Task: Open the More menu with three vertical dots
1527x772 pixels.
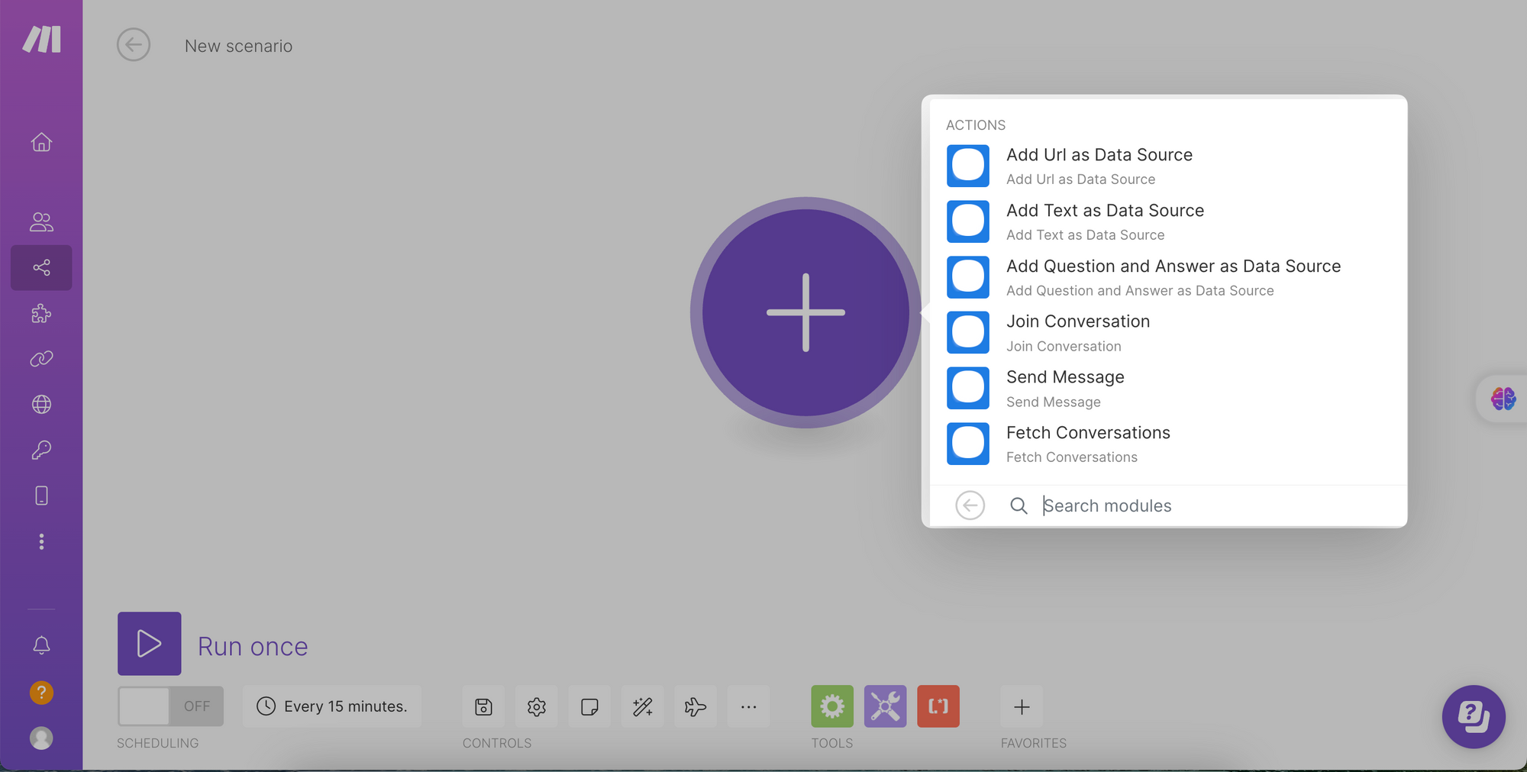Action: coord(41,541)
